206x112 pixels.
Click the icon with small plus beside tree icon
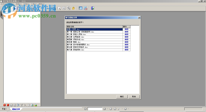(x=22, y=105)
